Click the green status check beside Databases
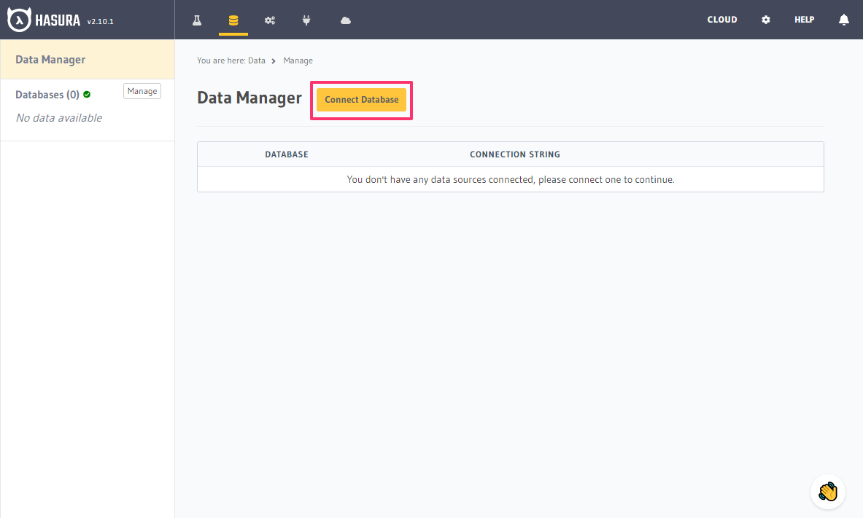The height and width of the screenshot is (518, 863). 87,93
